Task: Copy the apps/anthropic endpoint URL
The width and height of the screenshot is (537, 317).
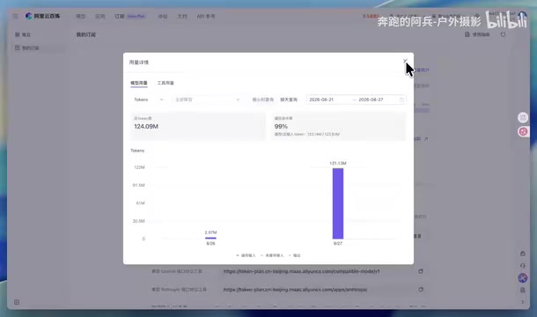Action: [421, 290]
